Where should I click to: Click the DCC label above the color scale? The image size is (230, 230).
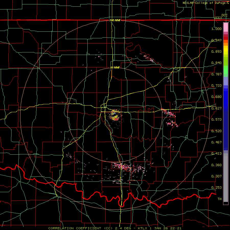point(224,15)
